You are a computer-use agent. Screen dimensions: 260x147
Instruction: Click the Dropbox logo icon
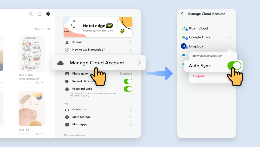click(184, 46)
